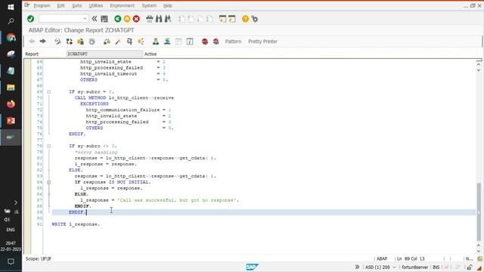Open Chrome from the taskbar
The image size is (484, 272).
point(11,38)
